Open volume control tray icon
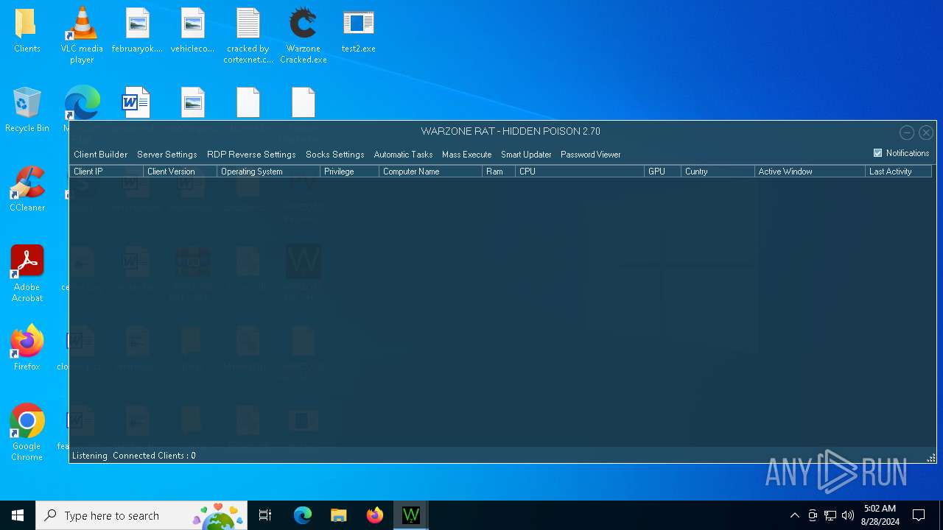This screenshot has height=530, width=943. (848, 515)
